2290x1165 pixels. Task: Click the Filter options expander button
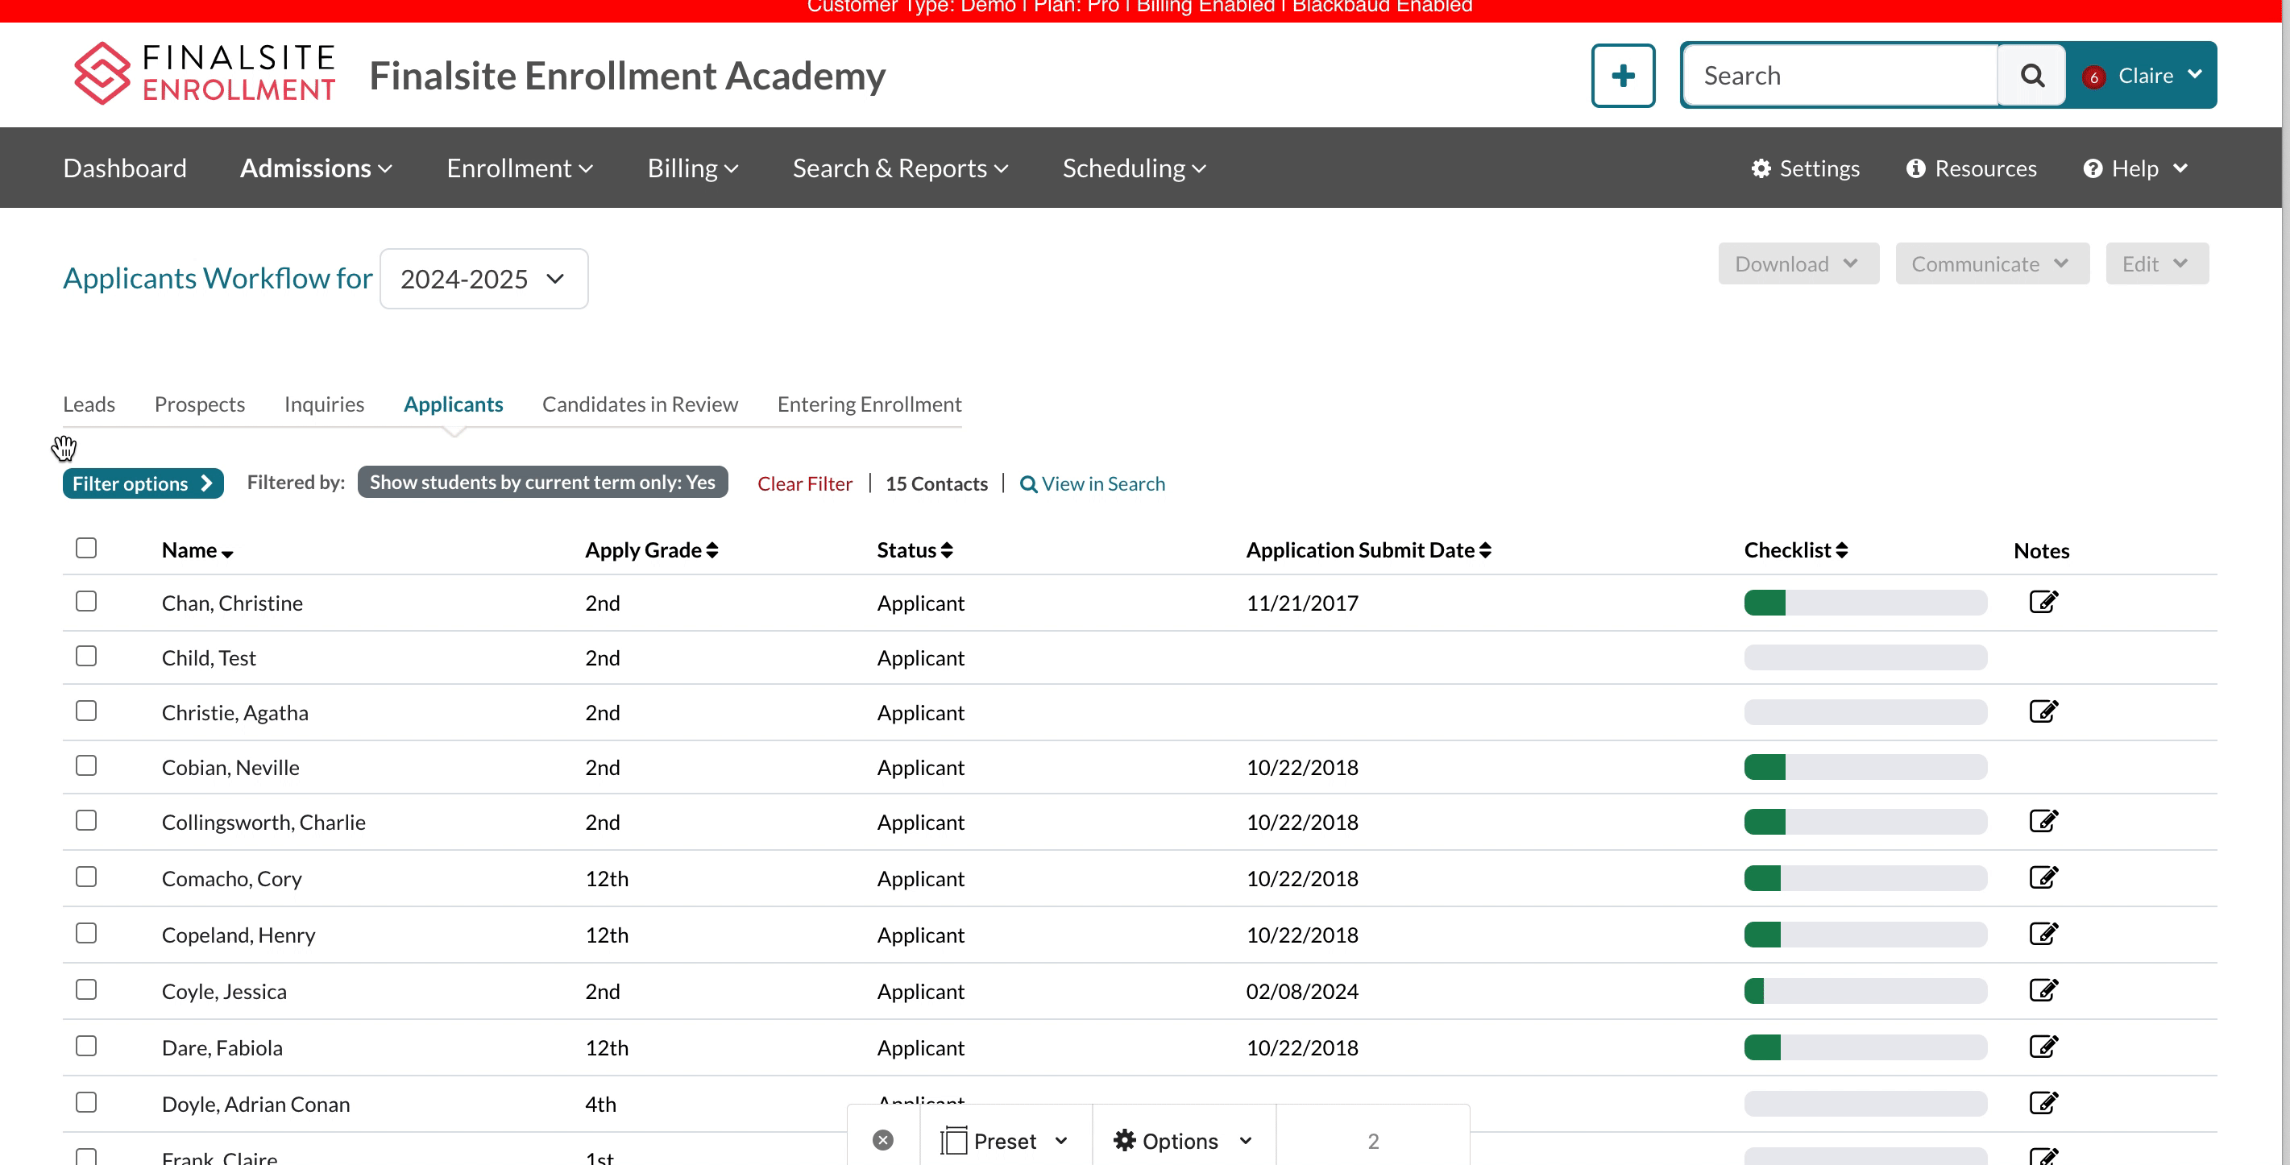point(143,483)
